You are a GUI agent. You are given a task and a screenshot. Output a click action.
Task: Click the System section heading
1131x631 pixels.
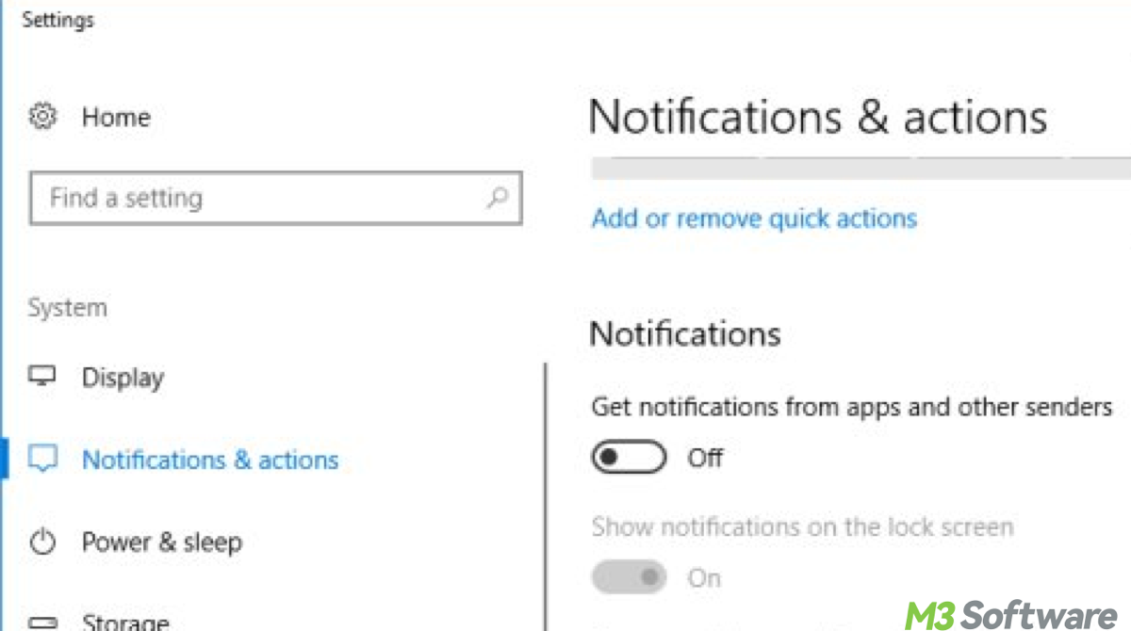67,308
